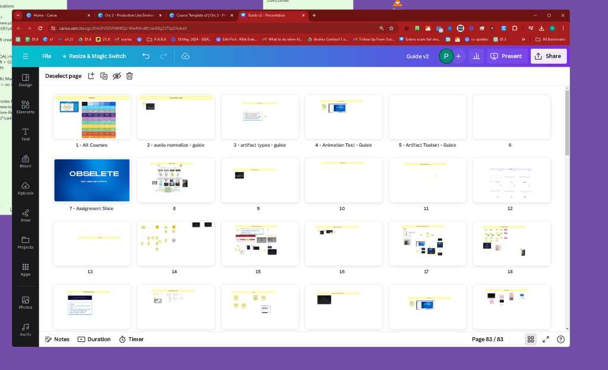Open the Photos panel in sidebar
This screenshot has width=608, height=370.
26,303
